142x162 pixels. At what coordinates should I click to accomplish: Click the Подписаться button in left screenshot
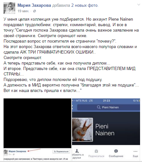click(61, 151)
